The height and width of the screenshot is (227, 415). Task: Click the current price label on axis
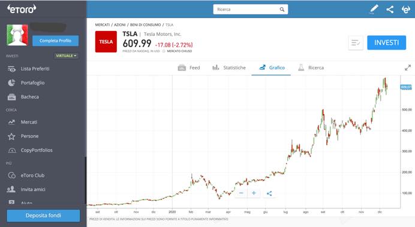coord(406,87)
